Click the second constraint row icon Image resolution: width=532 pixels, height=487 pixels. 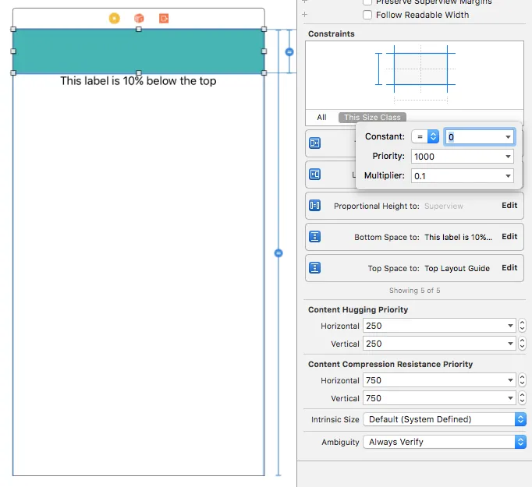point(315,175)
